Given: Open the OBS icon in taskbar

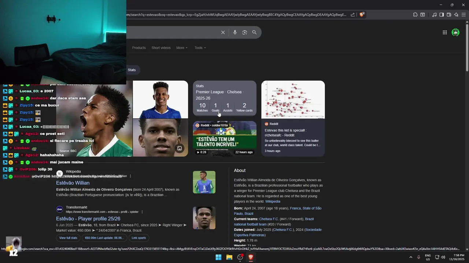Looking at the screenshot, I should [x=240, y=257].
